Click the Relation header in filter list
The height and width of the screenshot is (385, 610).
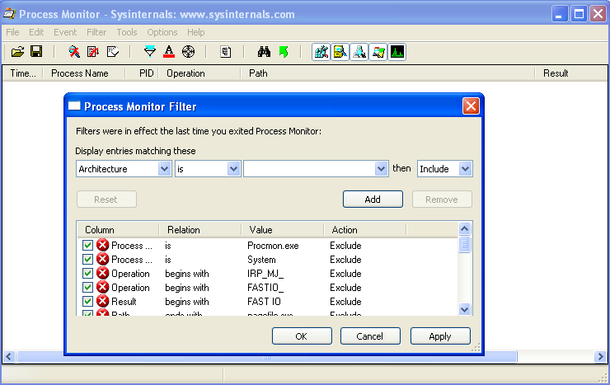[x=200, y=230]
